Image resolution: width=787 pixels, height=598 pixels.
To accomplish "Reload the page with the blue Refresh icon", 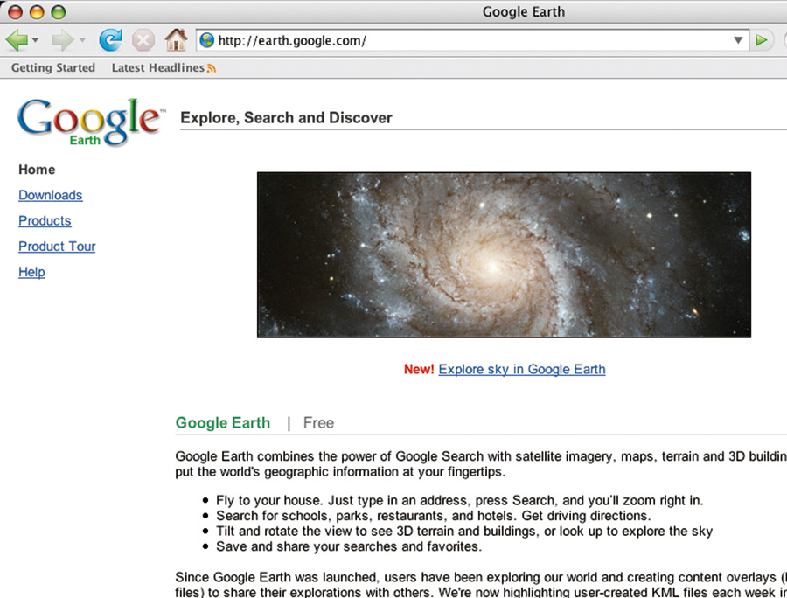I will [110, 39].
